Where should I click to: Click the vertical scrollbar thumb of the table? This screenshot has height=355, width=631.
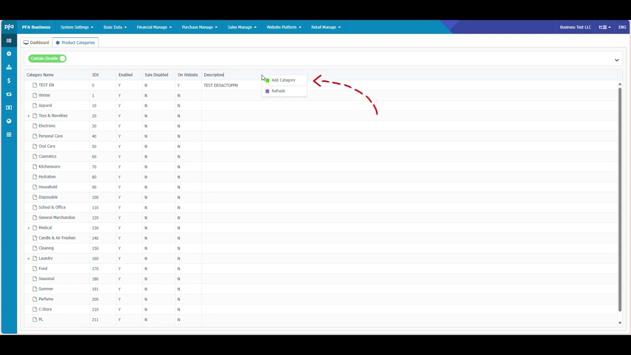click(620, 199)
